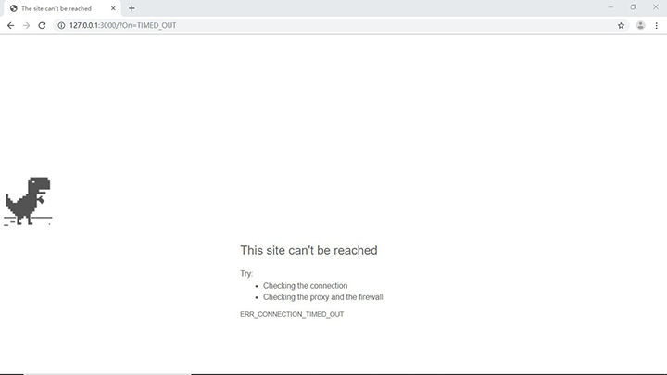The height and width of the screenshot is (375, 667).
Task: Restore down the Chrome window
Action: [x=633, y=7]
